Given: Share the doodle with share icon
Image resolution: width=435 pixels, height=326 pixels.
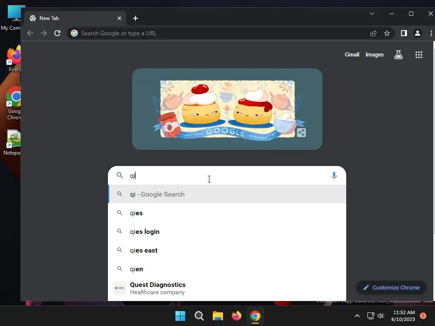Looking at the screenshot, I should pos(301,133).
